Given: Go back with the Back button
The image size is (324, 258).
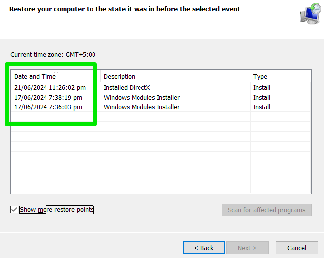Looking at the screenshot, I should pos(204,248).
